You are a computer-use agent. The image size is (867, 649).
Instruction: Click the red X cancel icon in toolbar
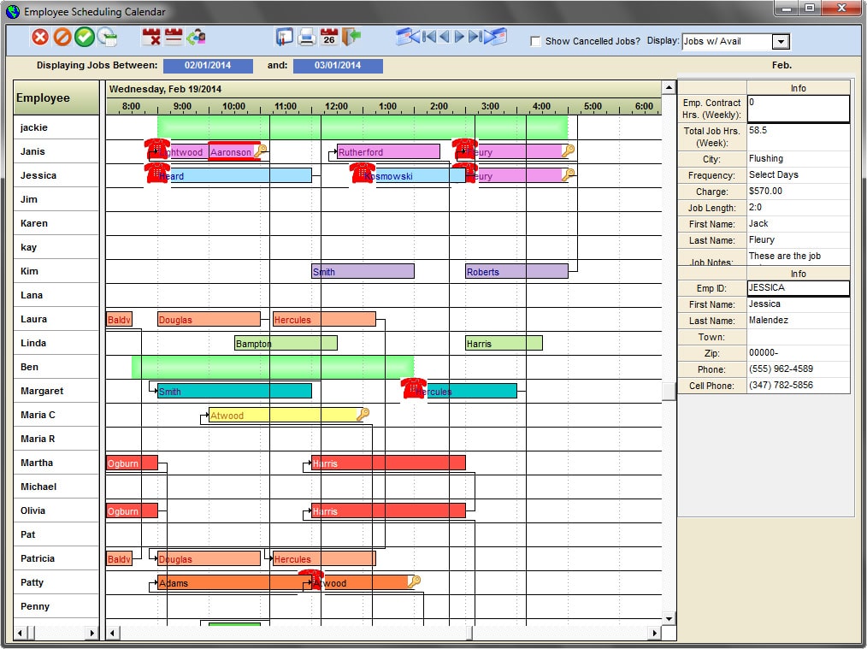point(40,37)
